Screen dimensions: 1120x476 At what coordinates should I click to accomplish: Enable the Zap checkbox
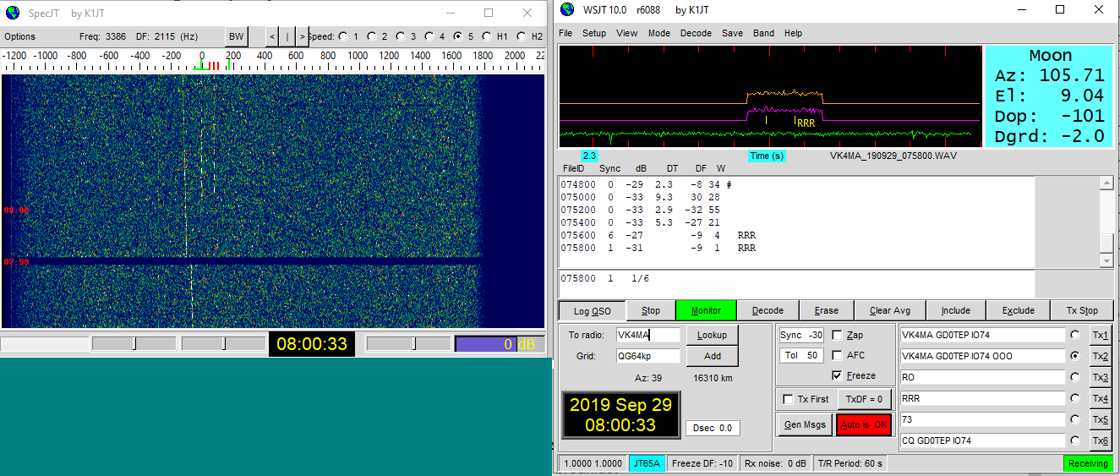[x=838, y=335]
